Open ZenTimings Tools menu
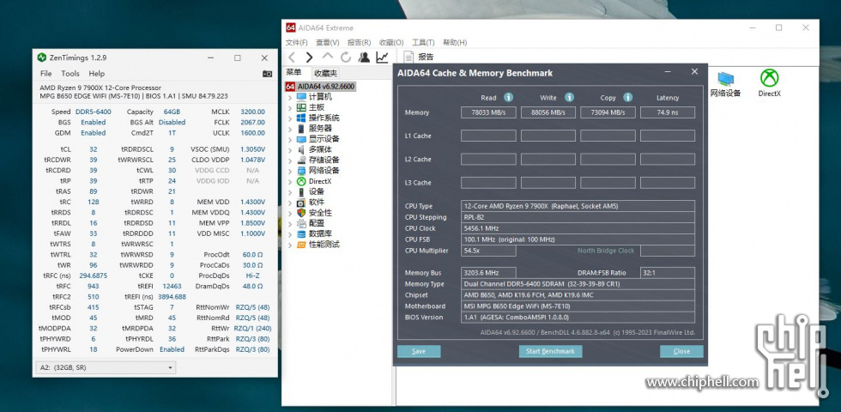 (x=70, y=74)
